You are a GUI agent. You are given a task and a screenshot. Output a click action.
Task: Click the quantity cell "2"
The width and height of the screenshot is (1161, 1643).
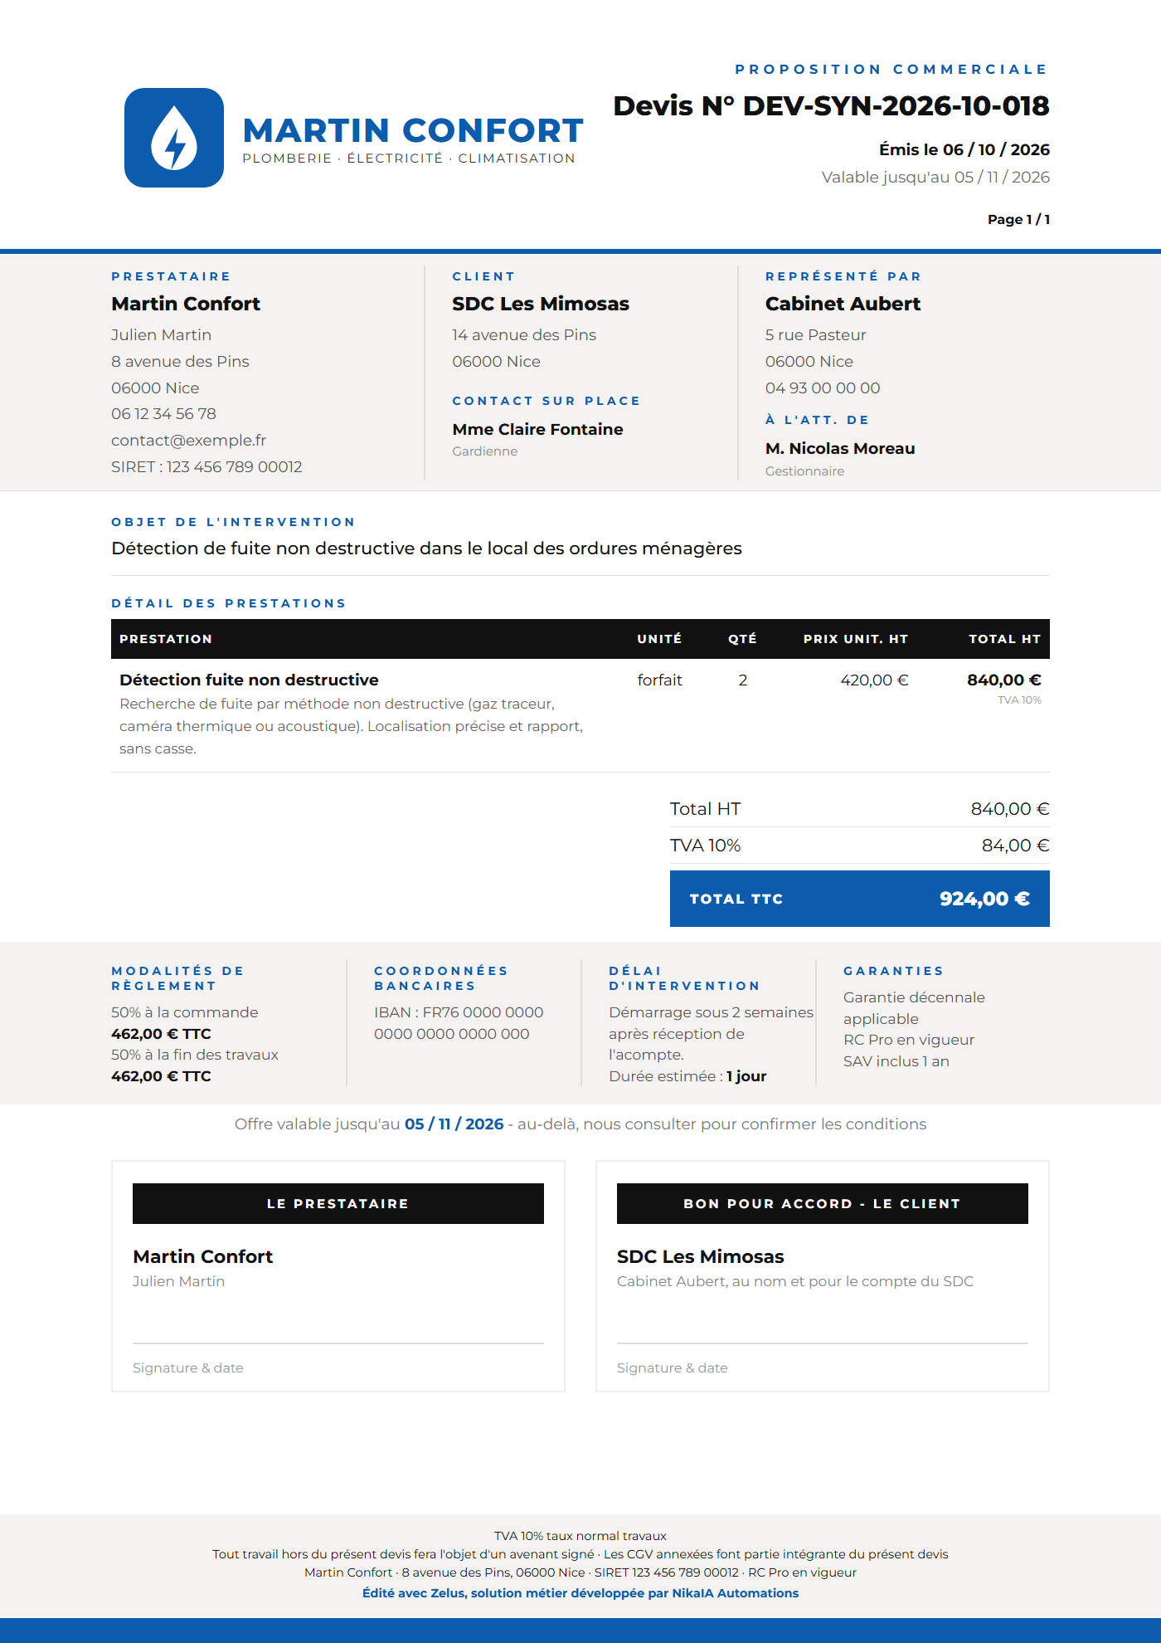point(743,680)
